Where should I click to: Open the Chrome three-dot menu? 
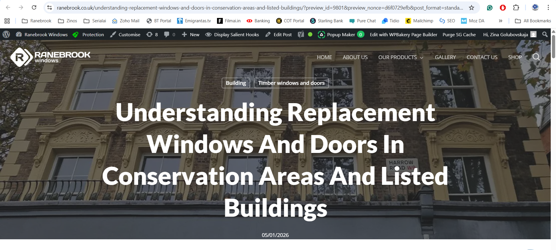548,8
